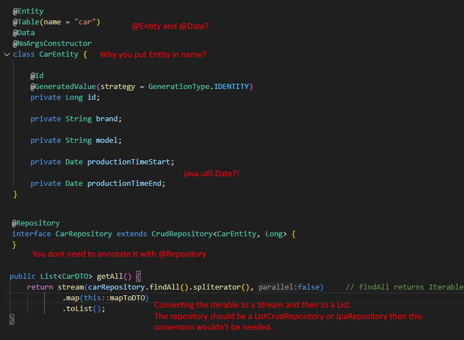Click the @GeneratedValue annotation
464x340 pixels.
point(63,87)
